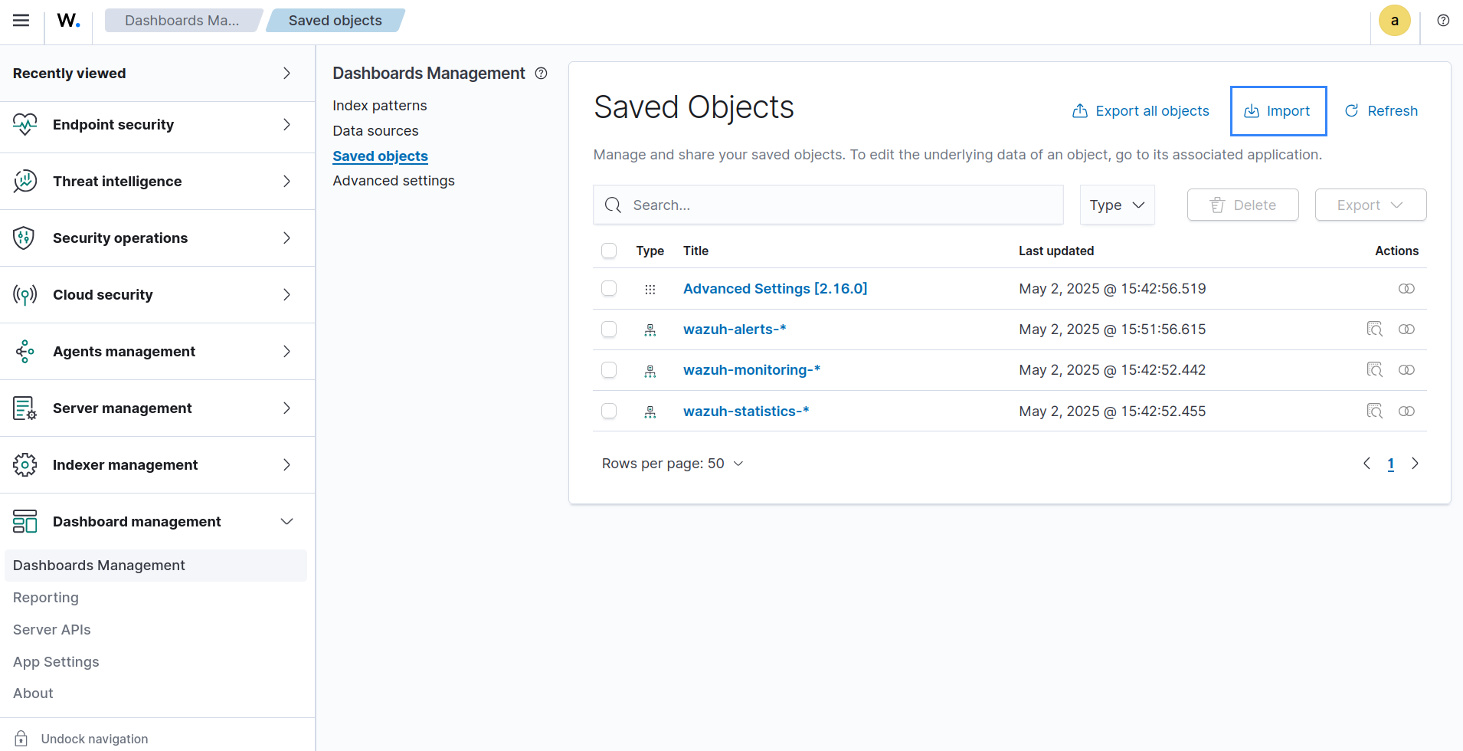Check the wazuh-monitoring-* row checkbox
Viewport: 1463px width, 751px height.
pyautogui.click(x=609, y=370)
